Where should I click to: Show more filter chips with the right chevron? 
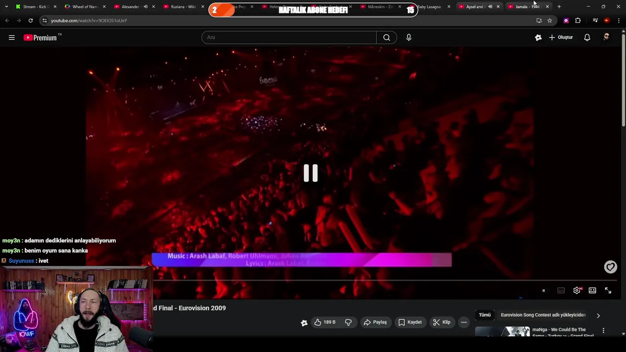point(598,315)
